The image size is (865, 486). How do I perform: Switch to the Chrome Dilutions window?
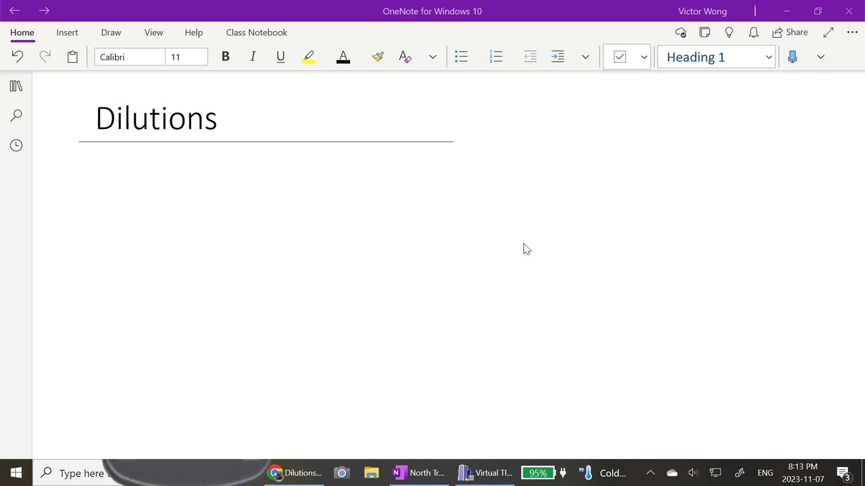pos(295,473)
